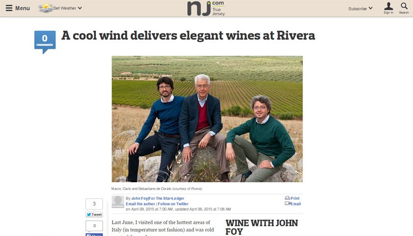Image resolution: width=413 pixels, height=236 pixels.
Task: Expand the Set Weather dropdown
Action: 68,8
